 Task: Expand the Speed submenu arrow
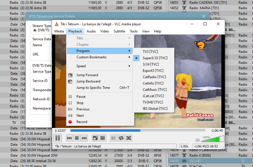(x=129, y=66)
